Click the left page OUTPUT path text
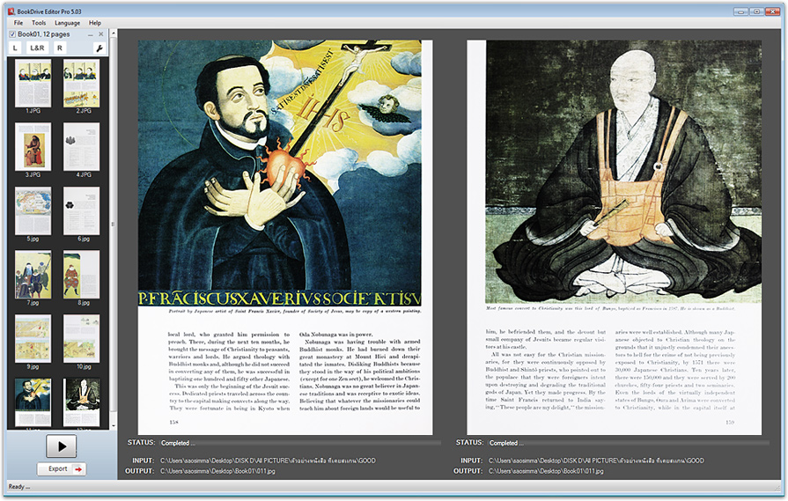This screenshot has width=788, height=501. click(217, 471)
